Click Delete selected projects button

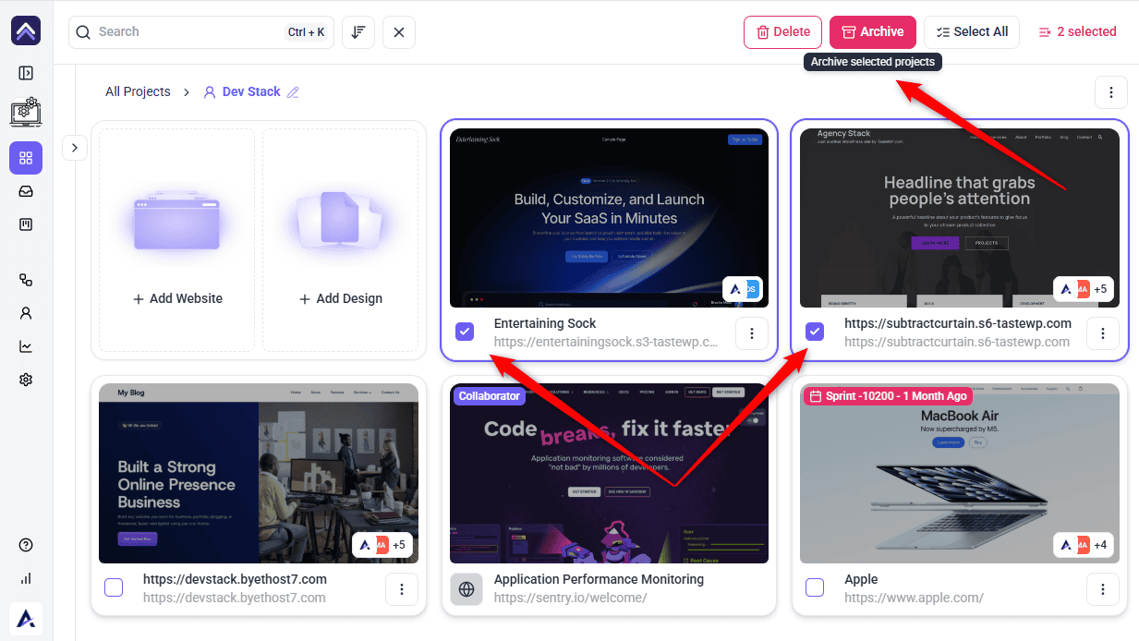pos(783,32)
